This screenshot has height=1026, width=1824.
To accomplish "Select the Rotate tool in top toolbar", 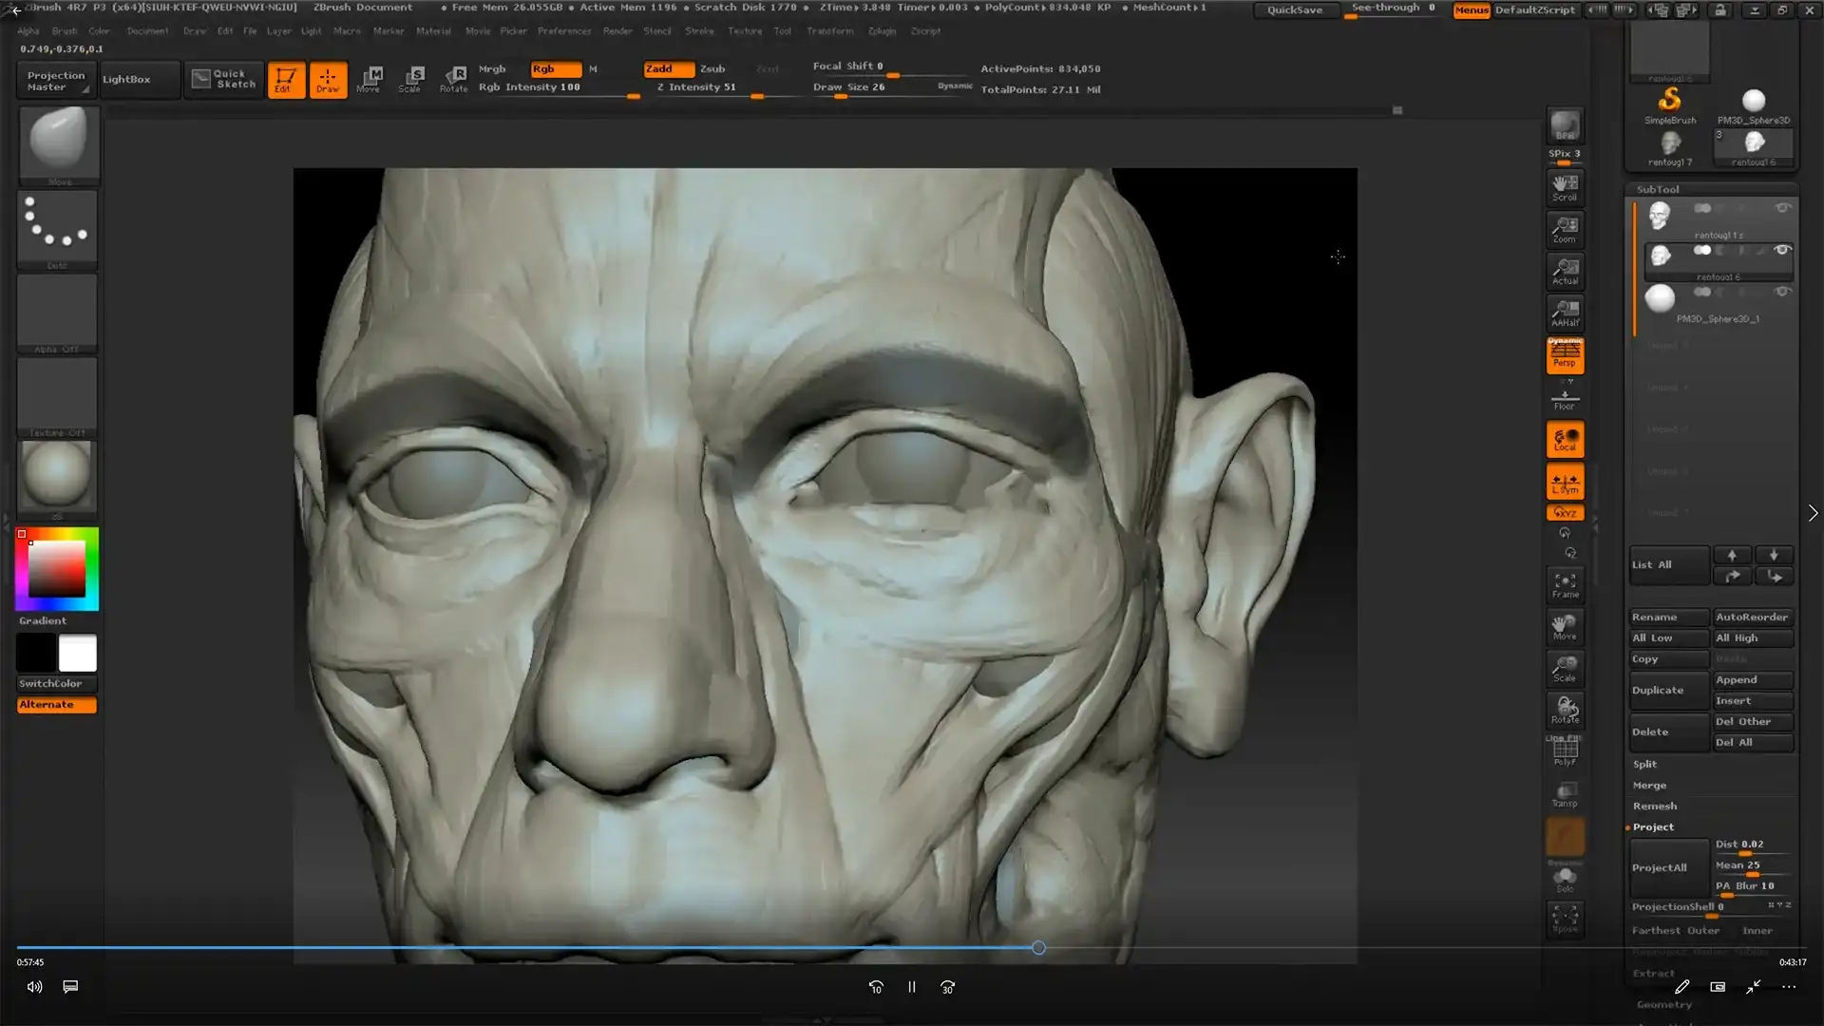I will 454,79.
